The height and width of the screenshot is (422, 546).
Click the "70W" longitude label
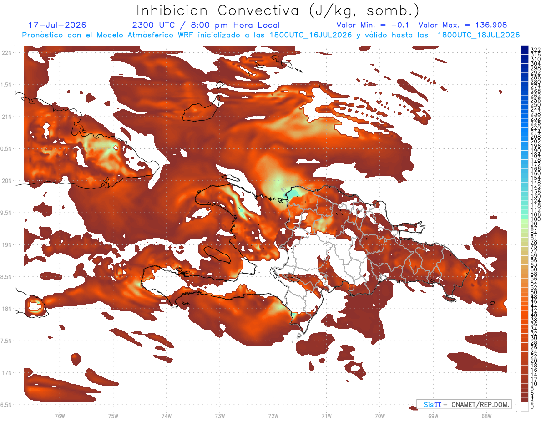[380, 416]
